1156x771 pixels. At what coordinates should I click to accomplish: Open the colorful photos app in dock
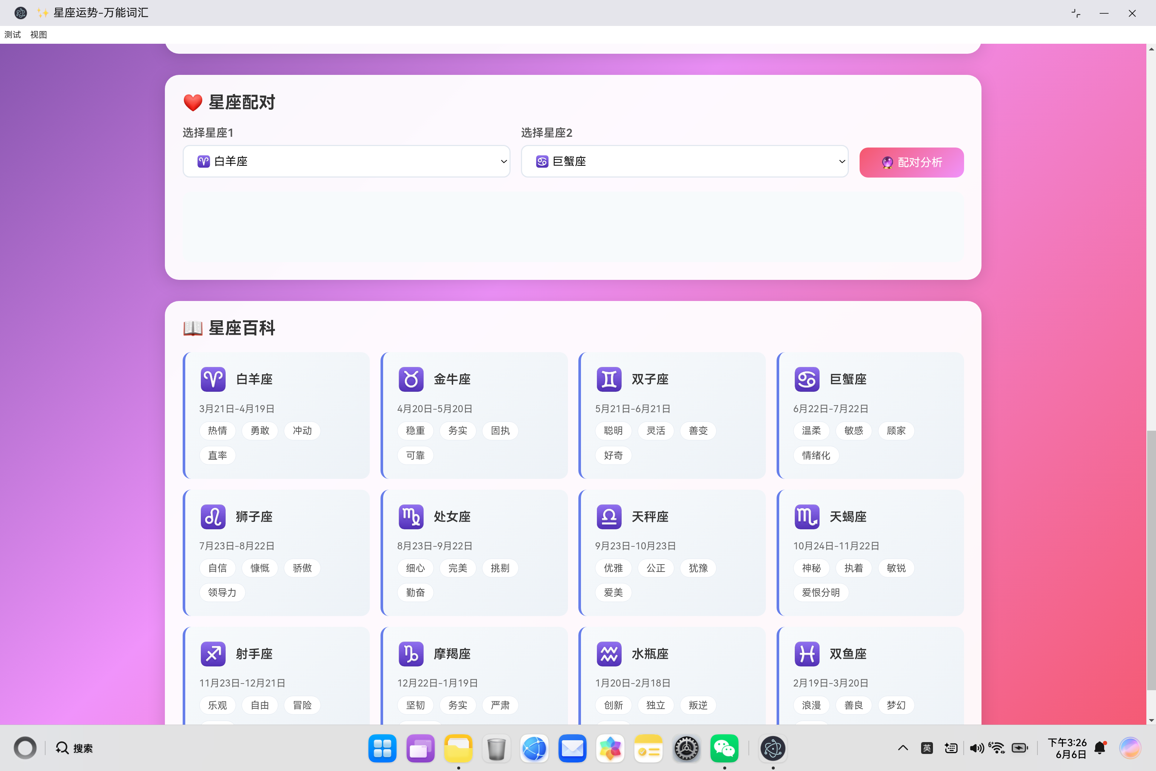pos(610,748)
